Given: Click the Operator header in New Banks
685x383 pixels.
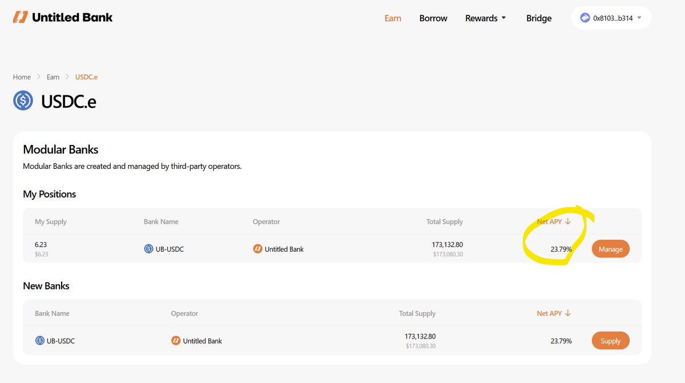Looking at the screenshot, I should pos(184,313).
